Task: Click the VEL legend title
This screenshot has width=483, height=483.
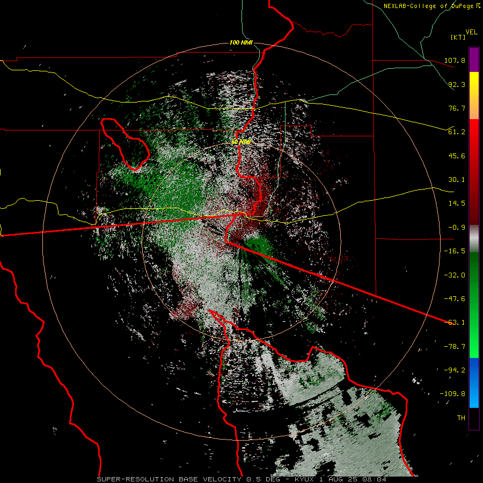Action: (x=471, y=32)
